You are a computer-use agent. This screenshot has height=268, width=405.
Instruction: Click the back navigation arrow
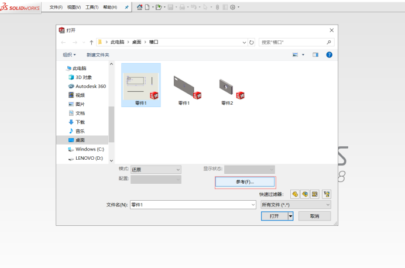(63, 42)
